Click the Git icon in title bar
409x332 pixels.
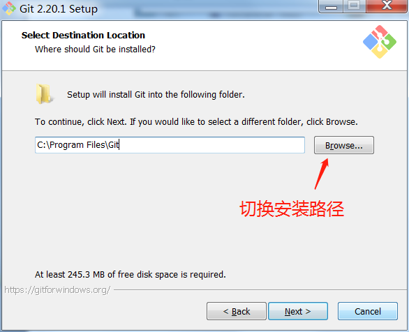(x=9, y=8)
